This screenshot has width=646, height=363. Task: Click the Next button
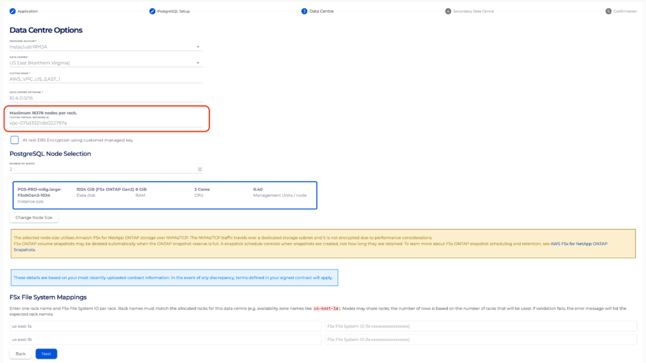click(46, 354)
